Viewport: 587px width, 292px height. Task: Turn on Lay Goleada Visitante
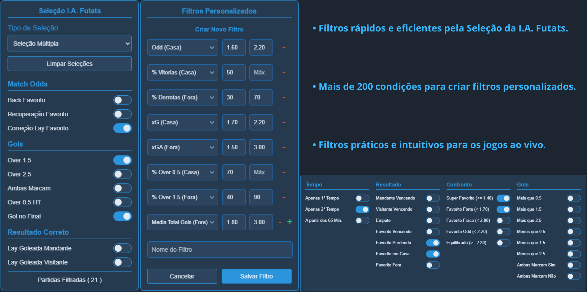[123, 262]
